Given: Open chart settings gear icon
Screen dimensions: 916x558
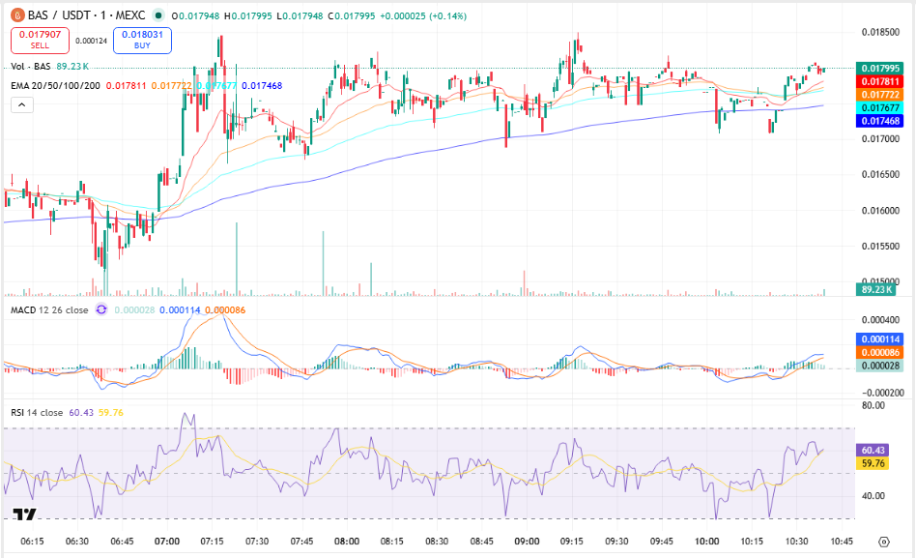Looking at the screenshot, I should click(884, 542).
